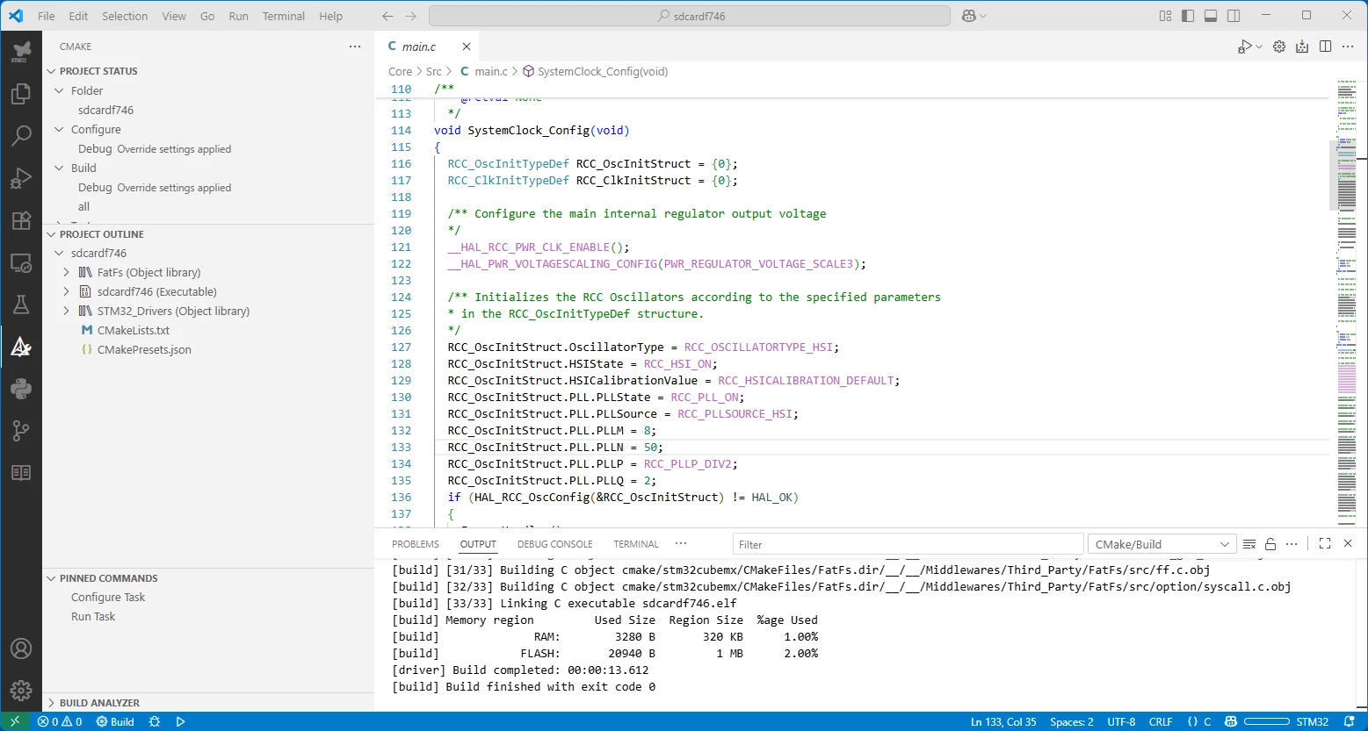
Task: Open the Remote Explorer view
Action: tap(21, 262)
